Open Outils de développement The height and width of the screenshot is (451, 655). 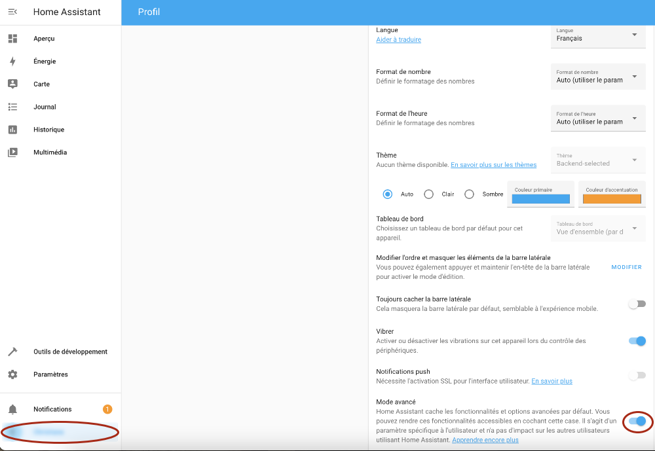coord(60,352)
